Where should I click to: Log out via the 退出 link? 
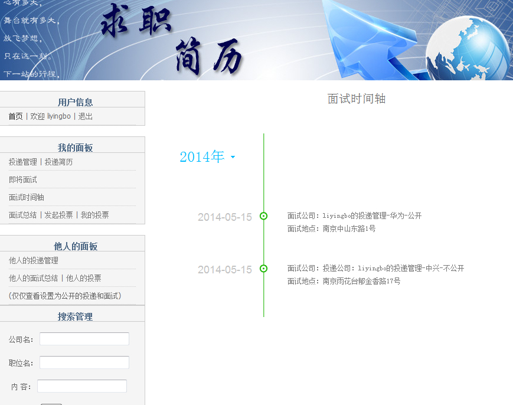[86, 116]
